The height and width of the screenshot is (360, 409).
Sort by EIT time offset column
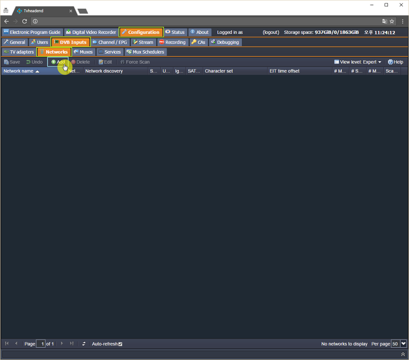point(300,71)
